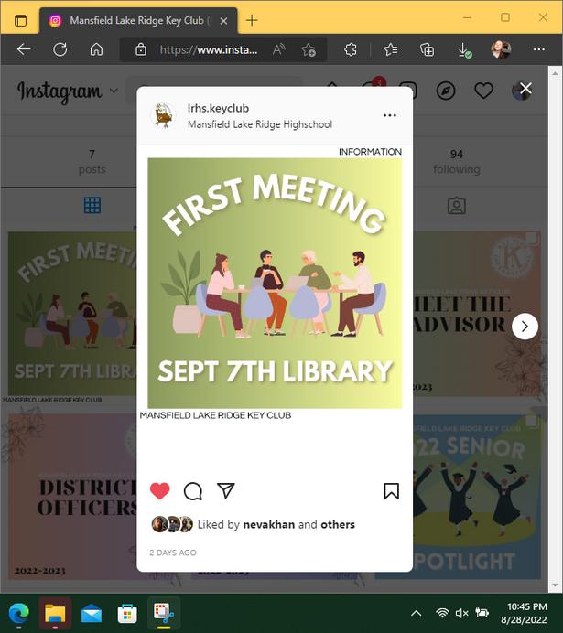Open Mansfield Lake Ridge Highschool location
This screenshot has height=633, width=563.
[x=260, y=124]
